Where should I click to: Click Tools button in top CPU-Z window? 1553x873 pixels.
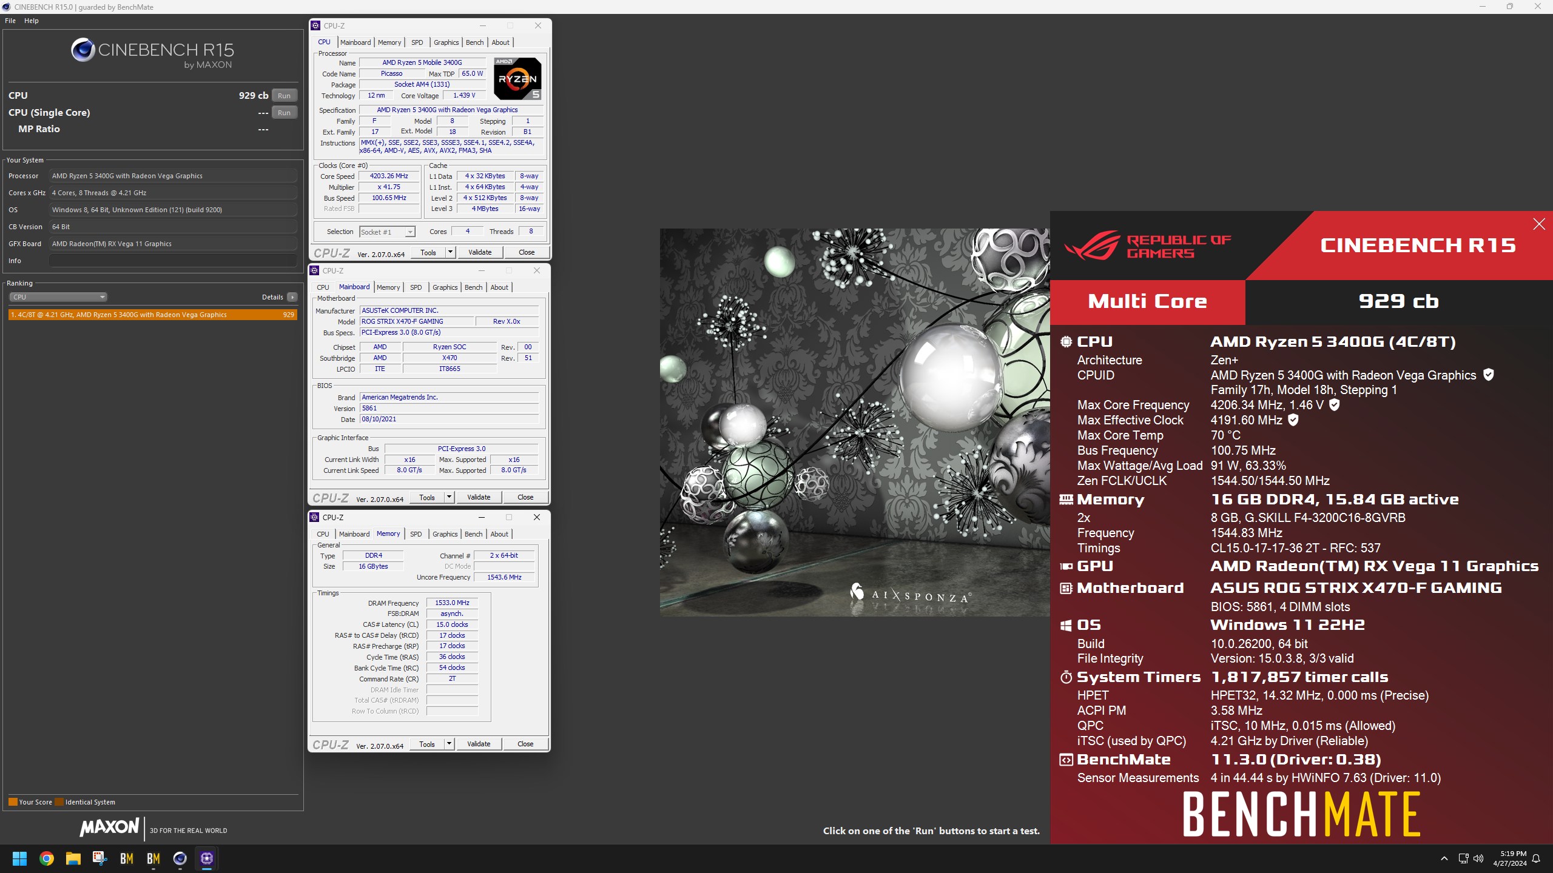point(428,252)
